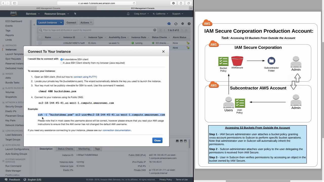Open the Support dropdown menu
Screen dimensions: 324x182
[x=178, y=14]
